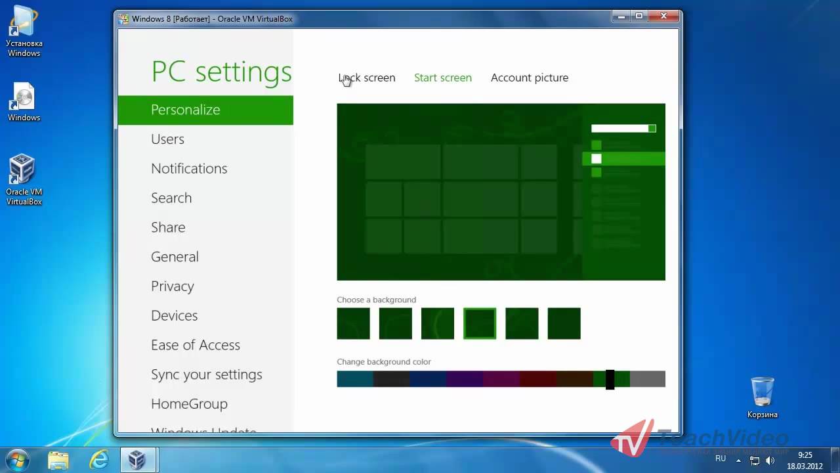
Task: Click the VirtualBox window title icon
Action: click(123, 18)
